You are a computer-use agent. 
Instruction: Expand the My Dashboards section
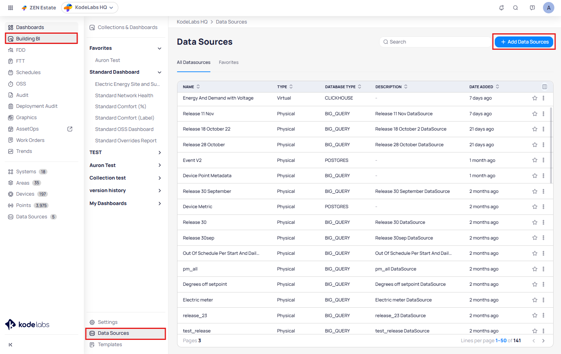[159, 203]
